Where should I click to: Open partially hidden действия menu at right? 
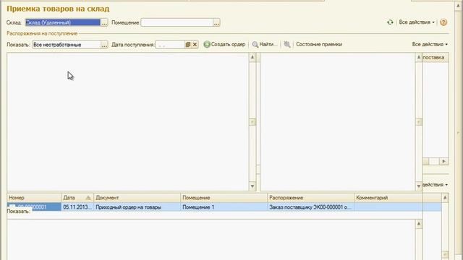436,185
